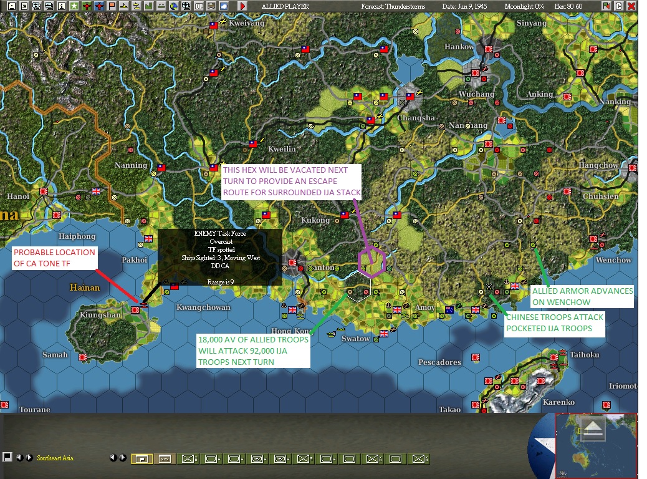Click the gray ships-in-port toolbar icon
Image resolution: width=647 pixels, height=479 pixels.
(x=161, y=6)
